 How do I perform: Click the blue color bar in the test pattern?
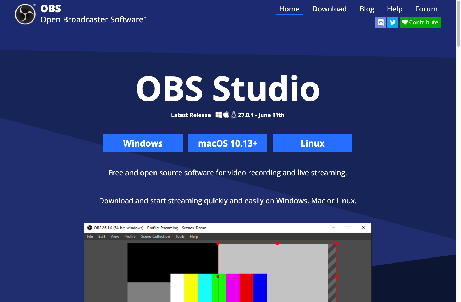[x=260, y=288]
